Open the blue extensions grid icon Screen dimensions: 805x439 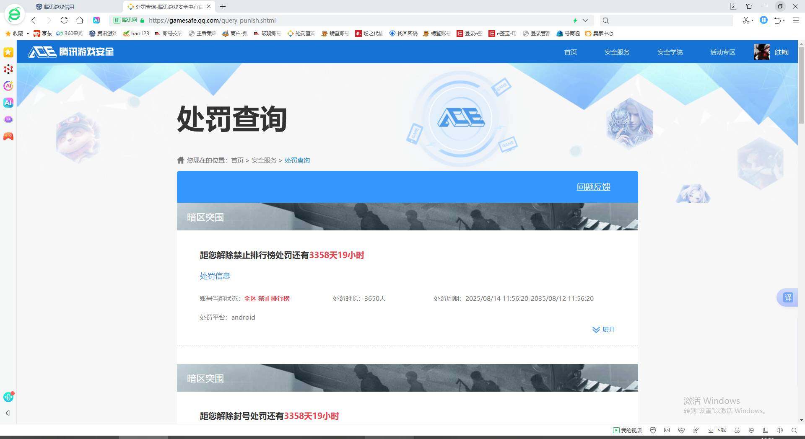coord(763,20)
